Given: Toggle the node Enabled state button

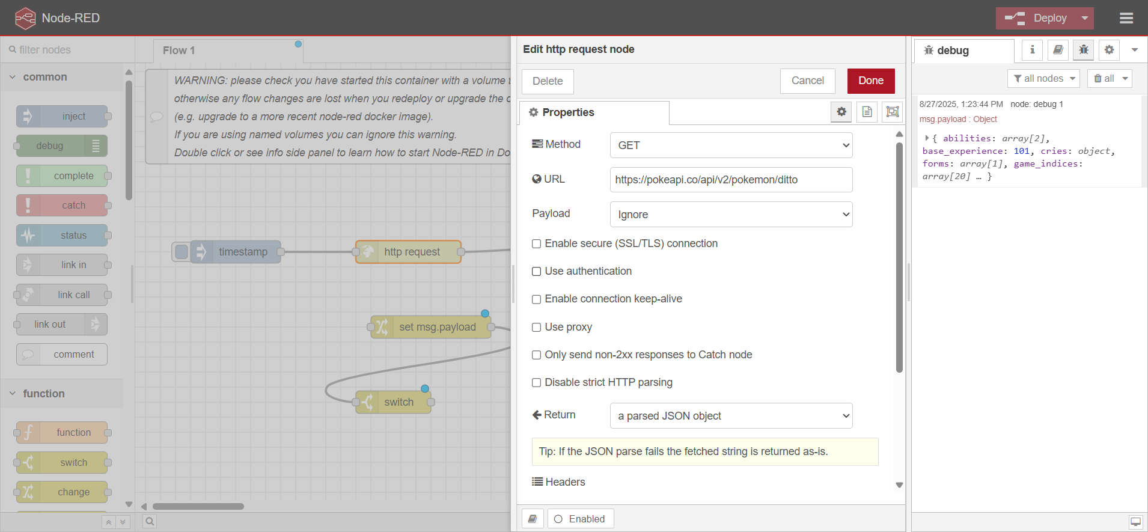Looking at the screenshot, I should [581, 519].
